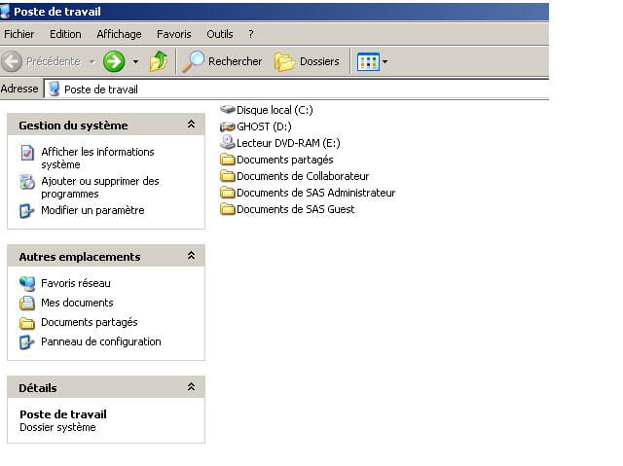
Task: Collapse the Détails panel
Action: pos(191,386)
